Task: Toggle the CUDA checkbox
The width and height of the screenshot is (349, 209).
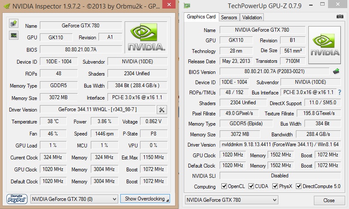Action: (x=251, y=186)
